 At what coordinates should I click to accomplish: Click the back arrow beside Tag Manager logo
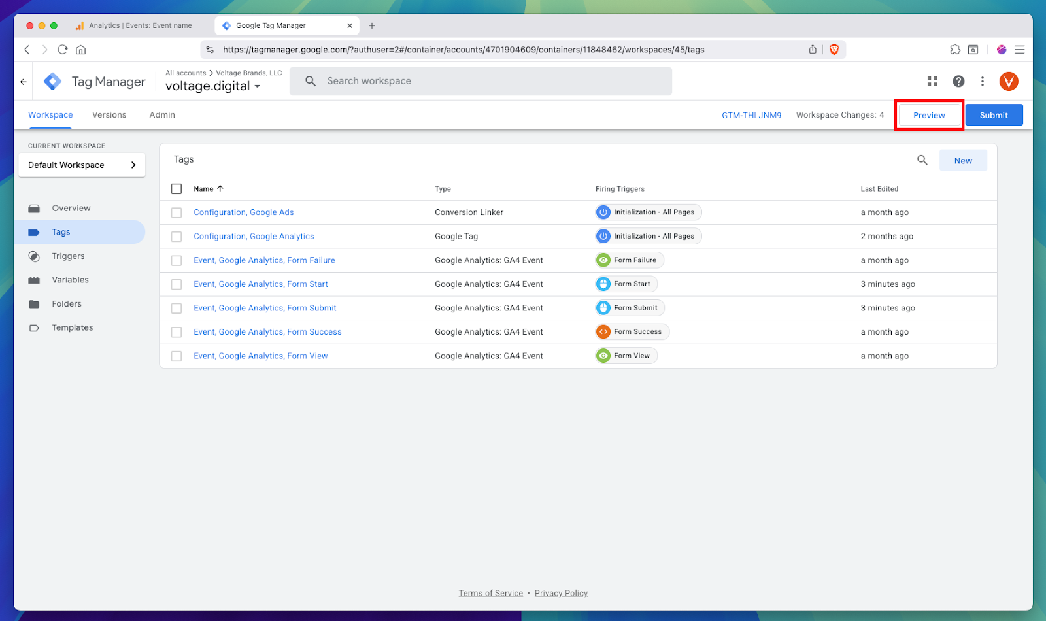(24, 82)
